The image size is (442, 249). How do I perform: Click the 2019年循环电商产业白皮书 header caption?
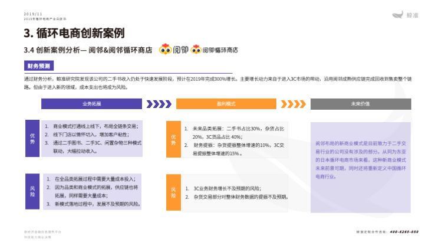pyautogui.click(x=45, y=19)
